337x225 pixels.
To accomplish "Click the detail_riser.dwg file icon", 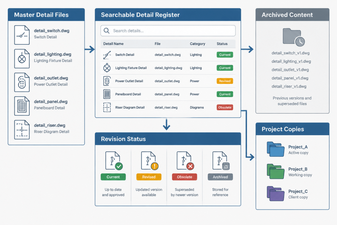I will coord(22,129).
